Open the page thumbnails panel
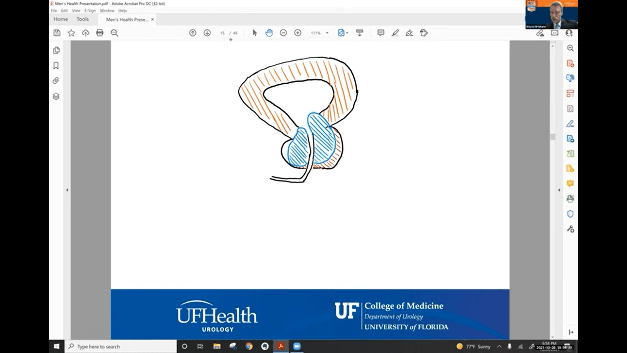 pos(56,50)
